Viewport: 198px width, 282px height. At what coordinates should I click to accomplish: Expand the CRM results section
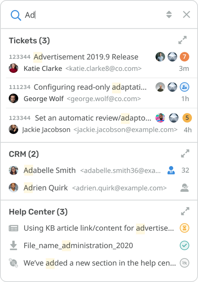pyautogui.click(x=185, y=154)
